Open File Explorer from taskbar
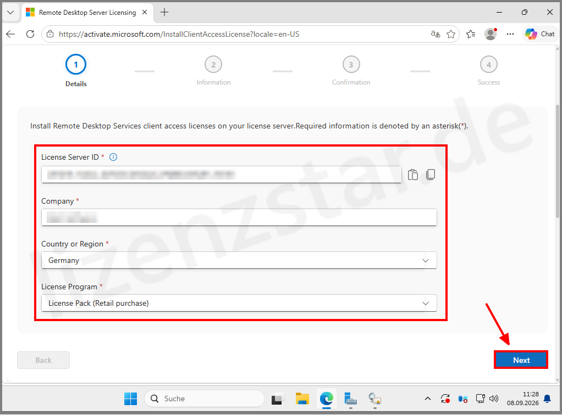 click(x=302, y=399)
